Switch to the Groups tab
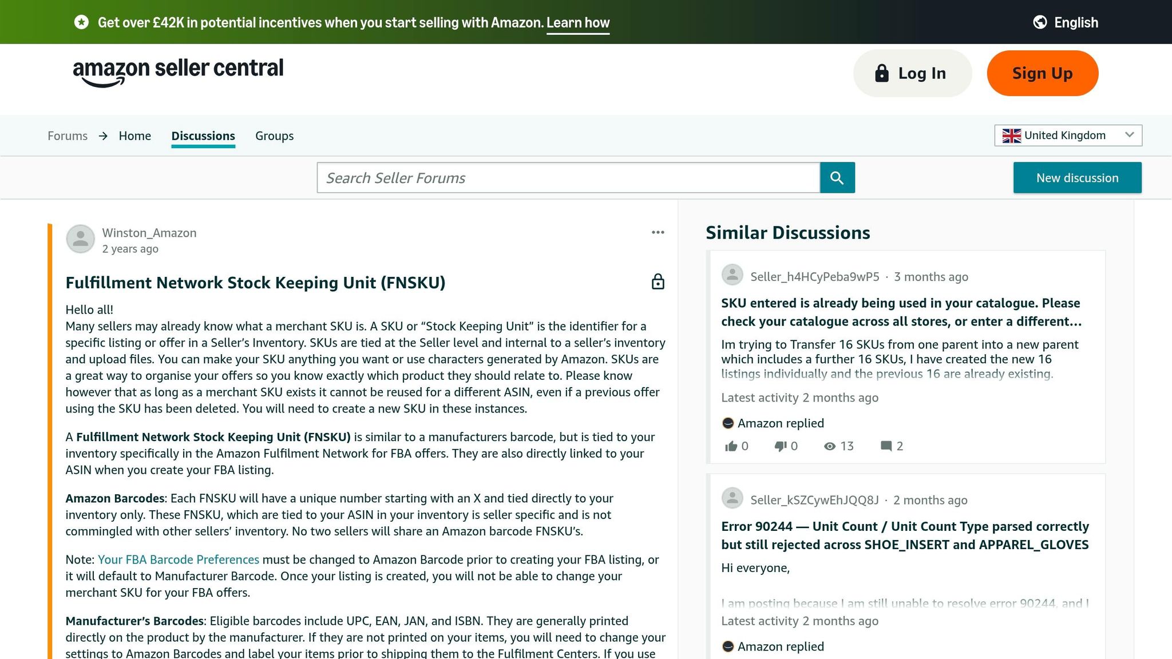1172x659 pixels. point(274,136)
